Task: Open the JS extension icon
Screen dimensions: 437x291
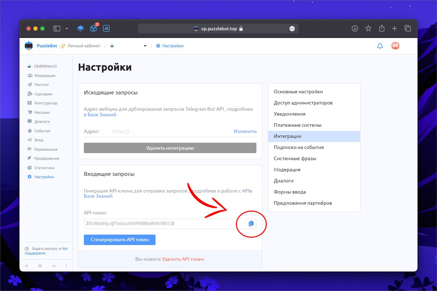Action: point(106,29)
